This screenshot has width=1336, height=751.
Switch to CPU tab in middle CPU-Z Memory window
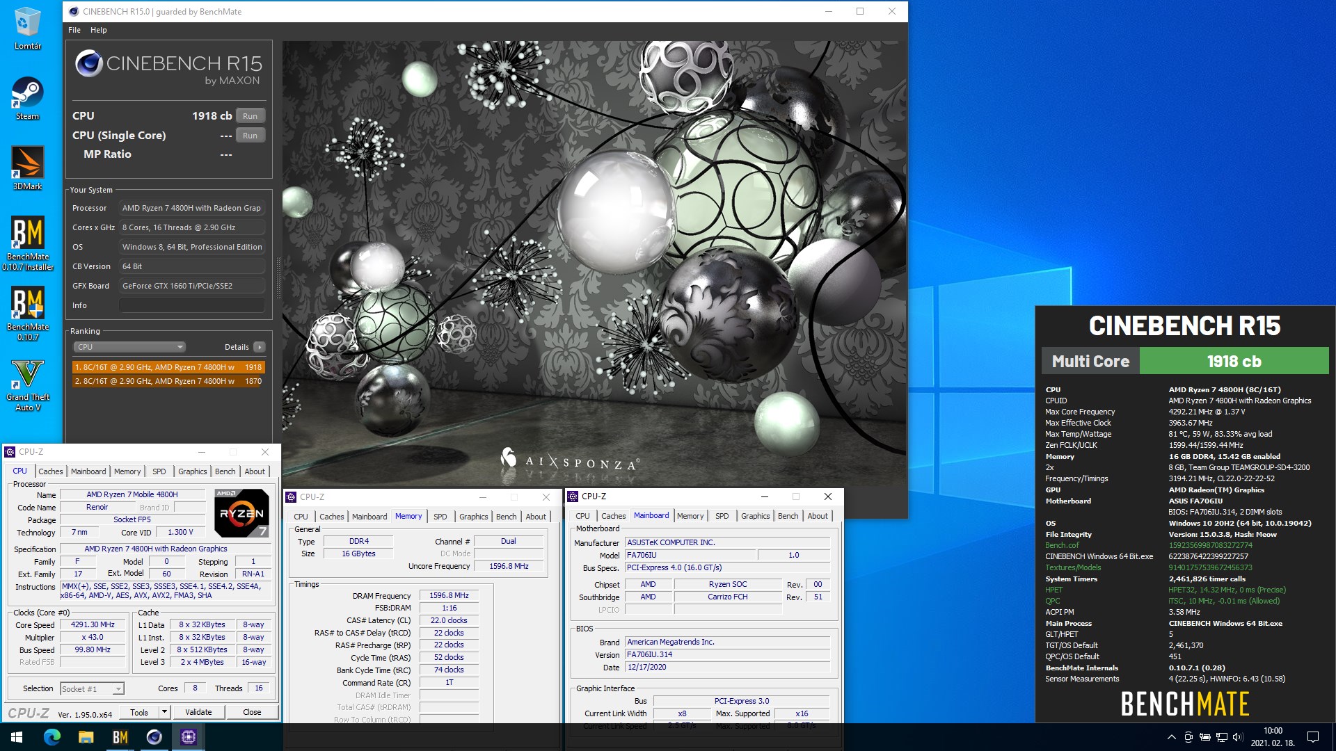click(x=301, y=517)
